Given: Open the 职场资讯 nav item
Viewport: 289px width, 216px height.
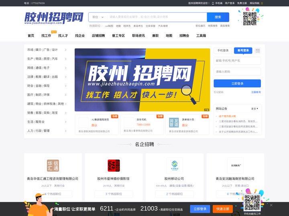Looking at the screenshot, I should pyautogui.click(x=138, y=36).
